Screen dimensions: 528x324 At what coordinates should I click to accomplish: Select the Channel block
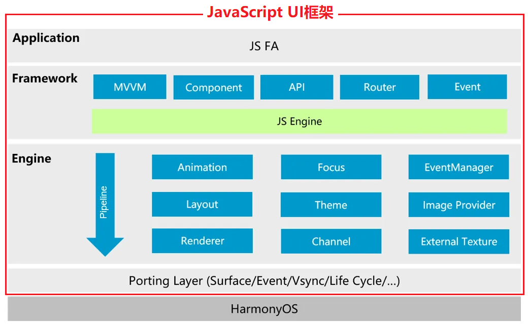tap(331, 241)
